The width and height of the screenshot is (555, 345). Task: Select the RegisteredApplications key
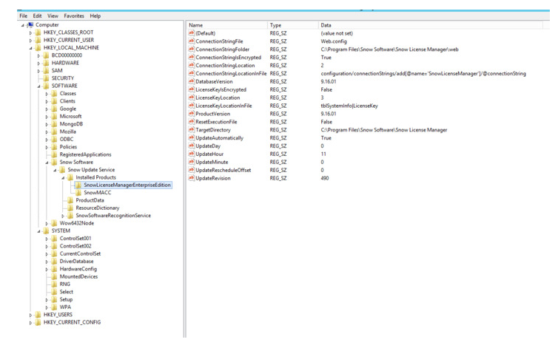point(85,154)
